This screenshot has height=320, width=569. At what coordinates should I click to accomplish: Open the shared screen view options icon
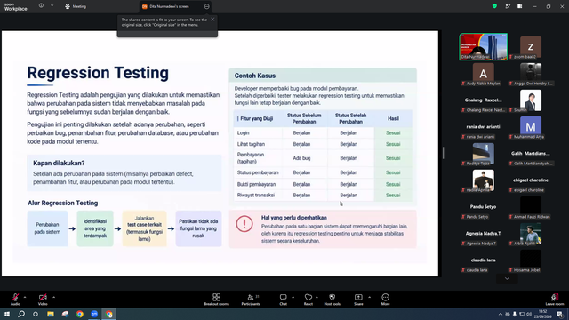point(206,6)
